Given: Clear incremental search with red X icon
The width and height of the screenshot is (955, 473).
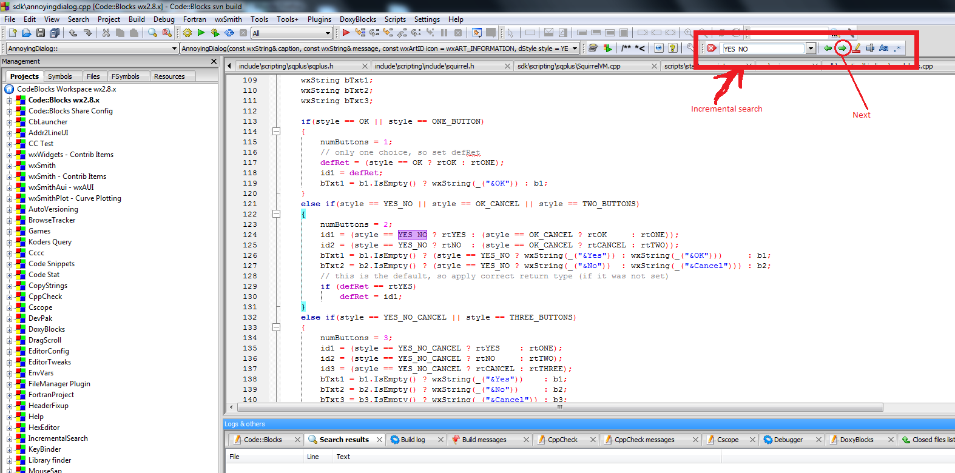Looking at the screenshot, I should click(712, 49).
